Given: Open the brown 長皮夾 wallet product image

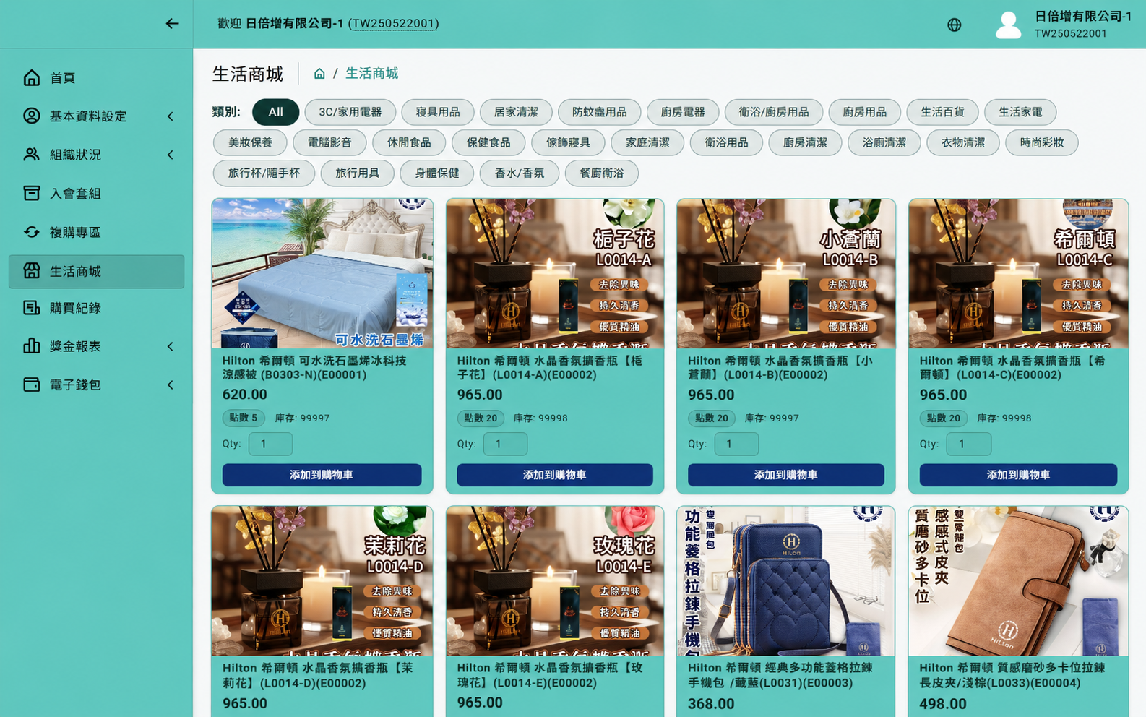Looking at the screenshot, I should tap(1018, 581).
